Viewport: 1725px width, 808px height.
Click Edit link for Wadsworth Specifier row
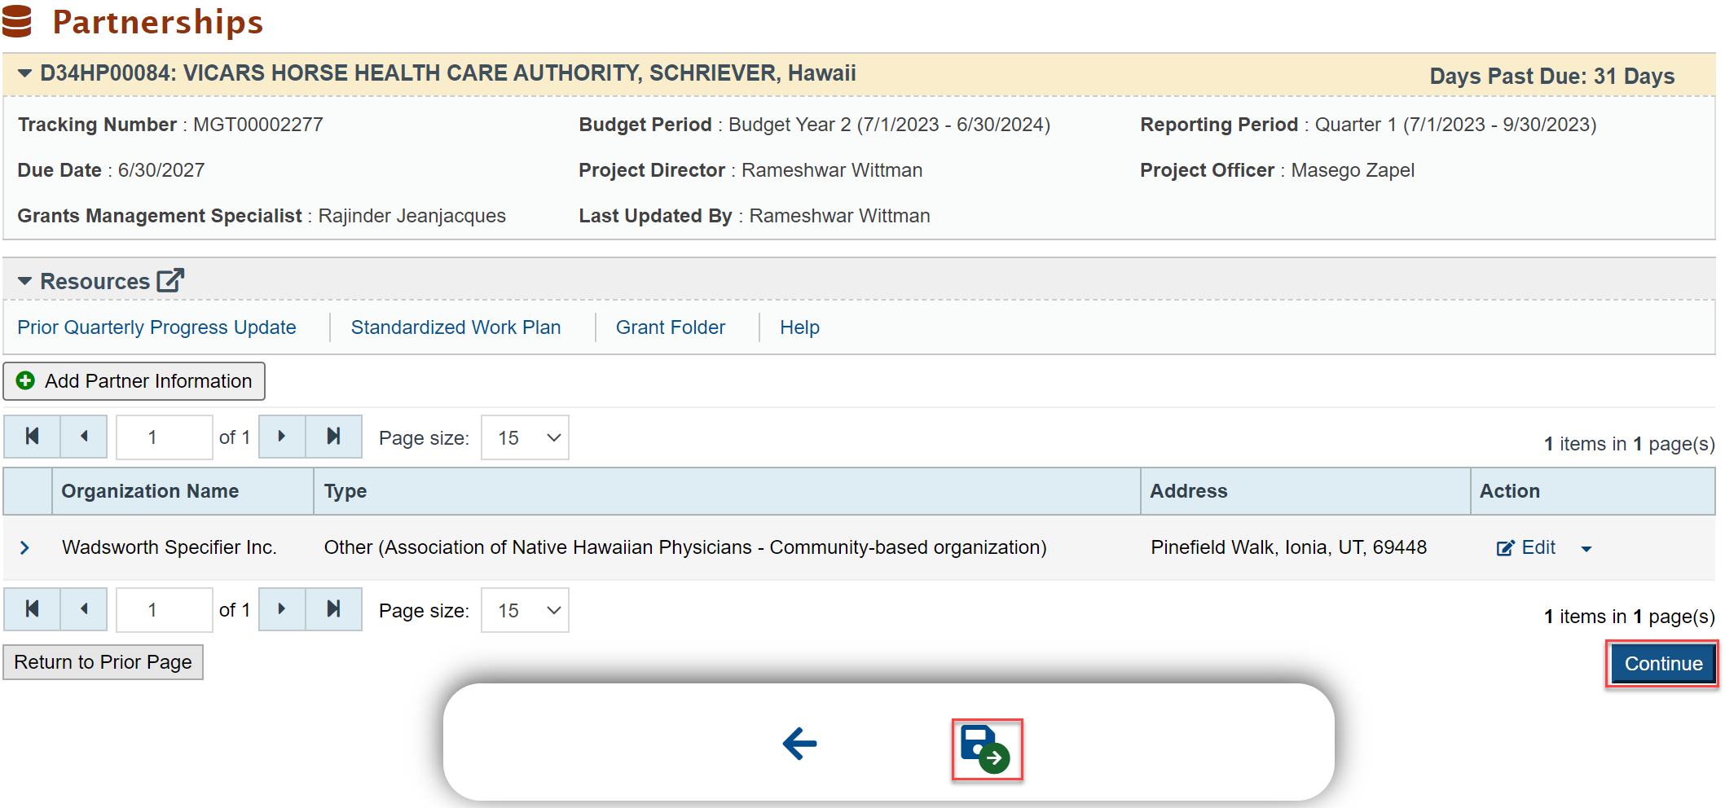point(1538,547)
